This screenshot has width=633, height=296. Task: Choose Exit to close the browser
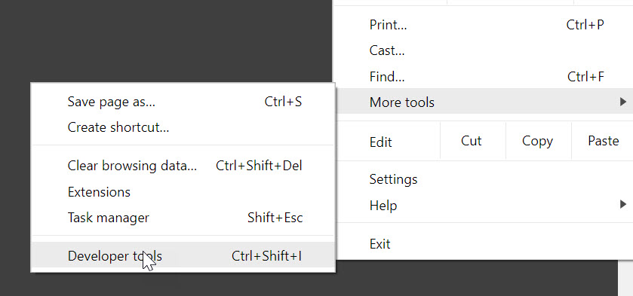tap(483, 243)
